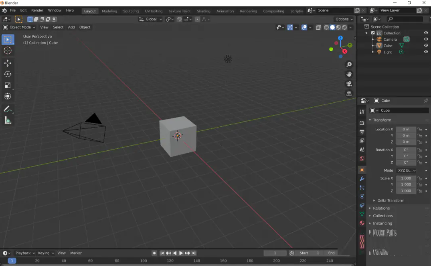Open the Playback timeline menu
Viewport: 431px width, 266px height.
click(25, 253)
